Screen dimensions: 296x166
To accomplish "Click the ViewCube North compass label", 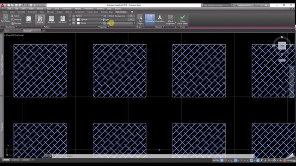I will (282, 37).
